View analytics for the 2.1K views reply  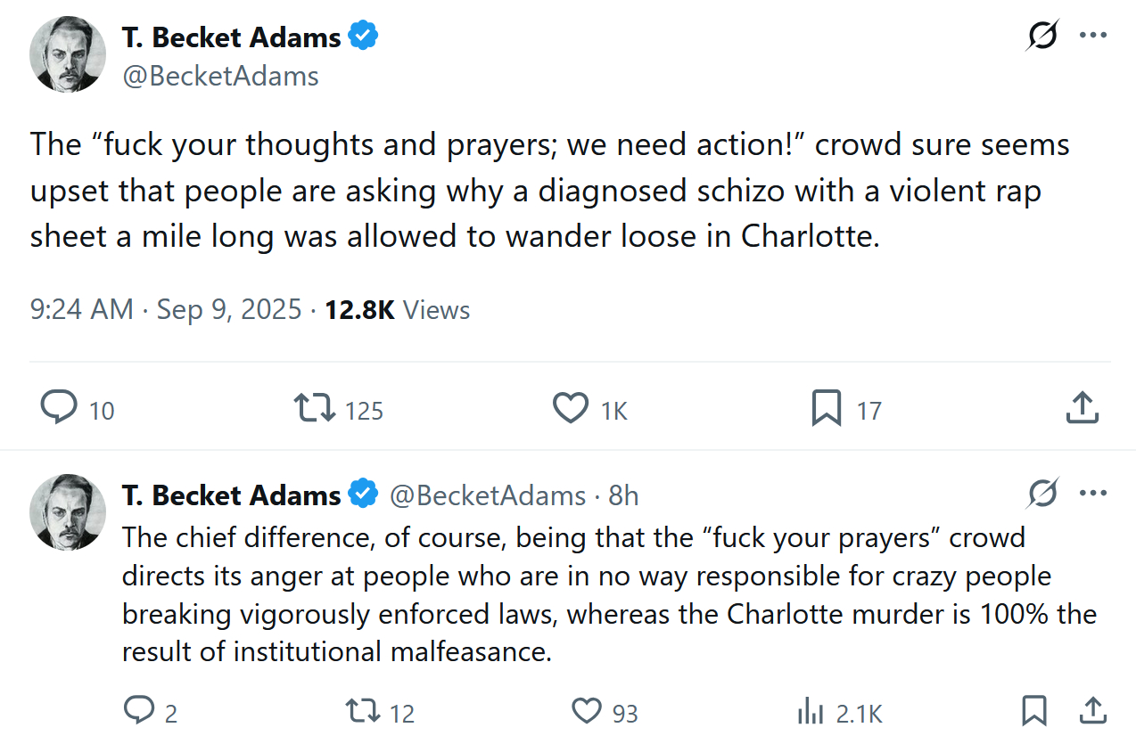811,711
